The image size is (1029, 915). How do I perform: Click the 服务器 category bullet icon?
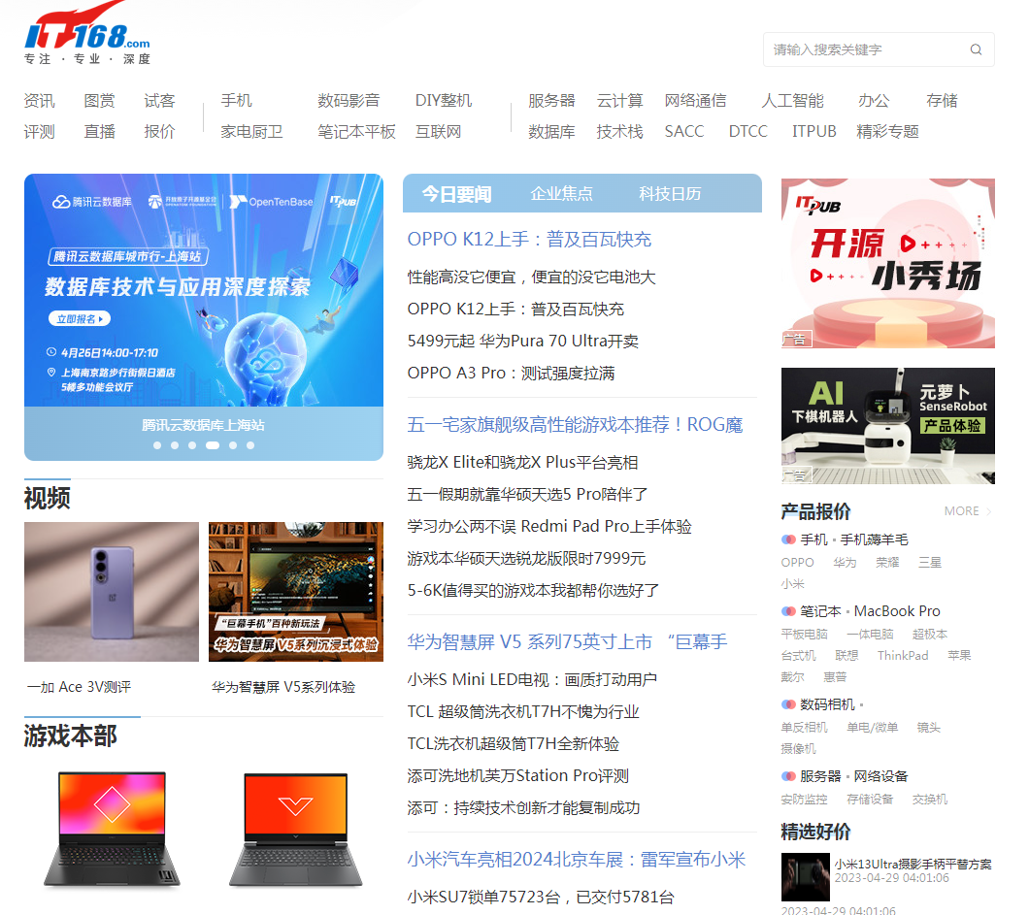click(x=788, y=776)
